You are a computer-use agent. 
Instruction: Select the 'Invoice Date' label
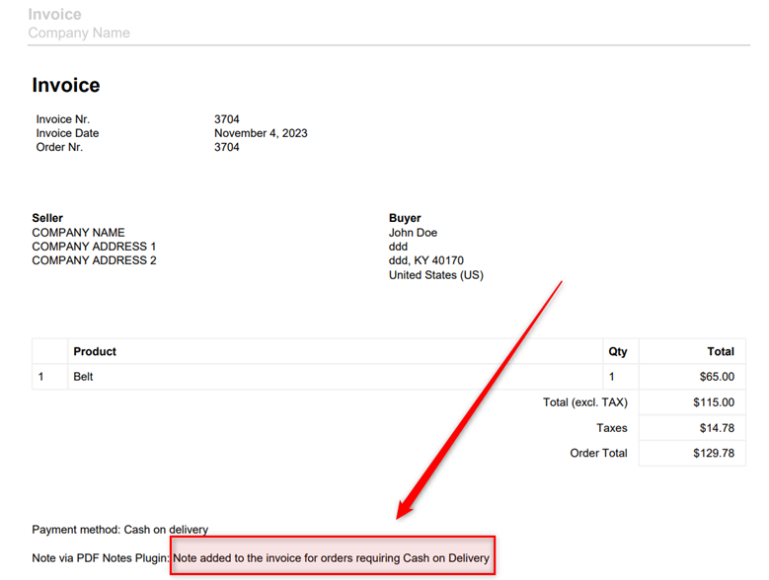[x=67, y=133]
